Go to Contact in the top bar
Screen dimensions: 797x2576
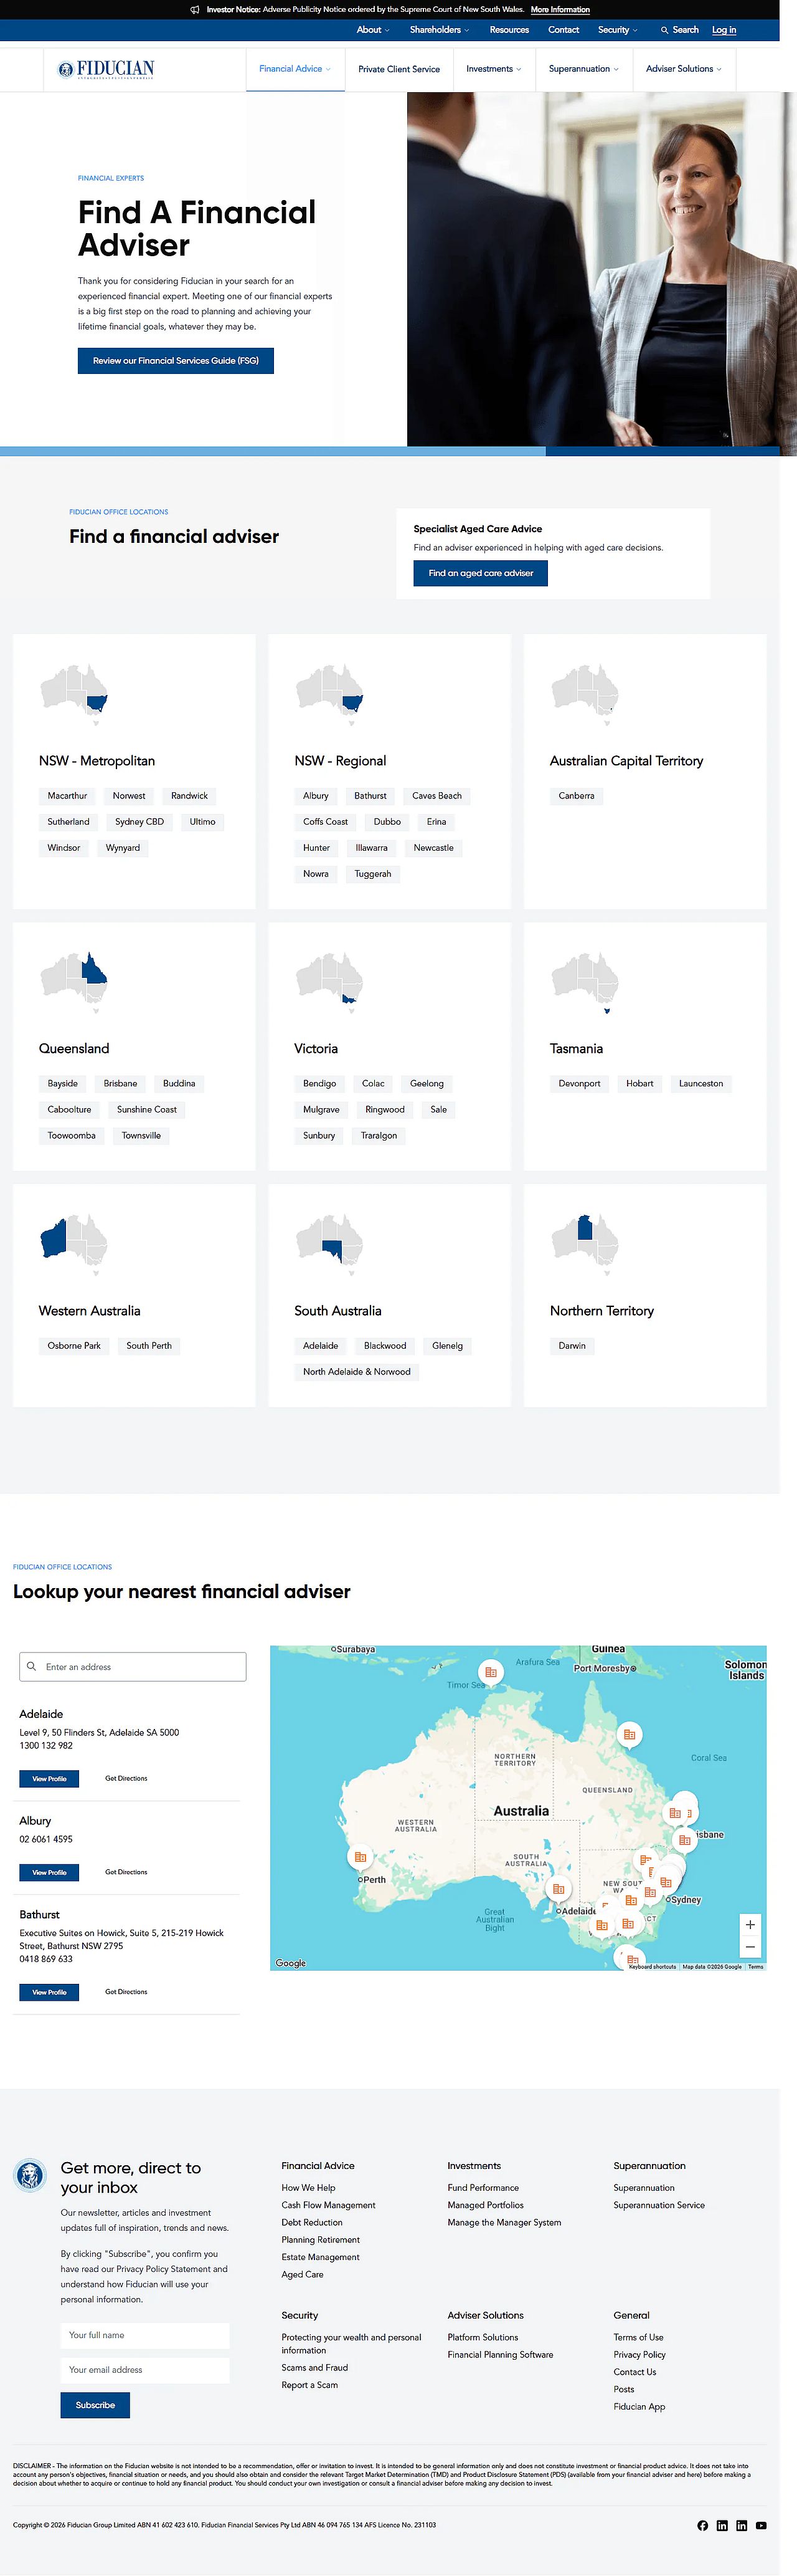click(564, 30)
